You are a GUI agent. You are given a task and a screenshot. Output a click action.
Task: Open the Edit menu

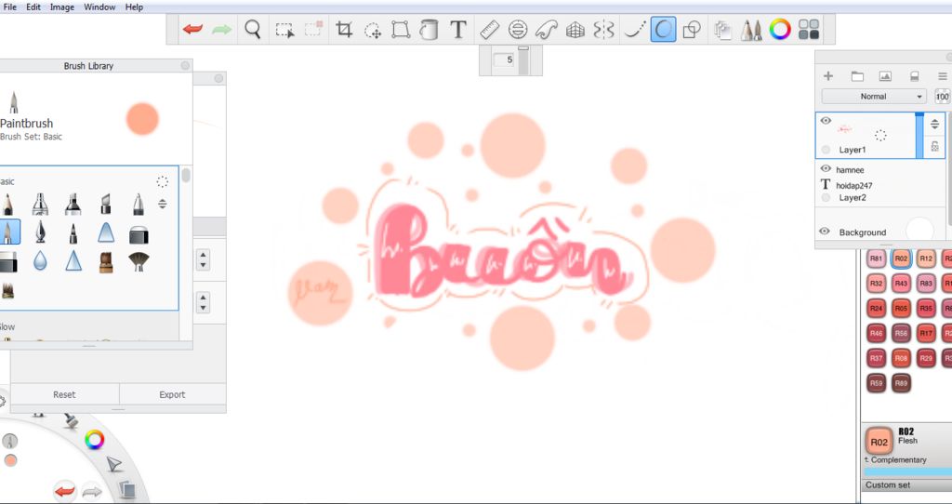click(x=33, y=7)
